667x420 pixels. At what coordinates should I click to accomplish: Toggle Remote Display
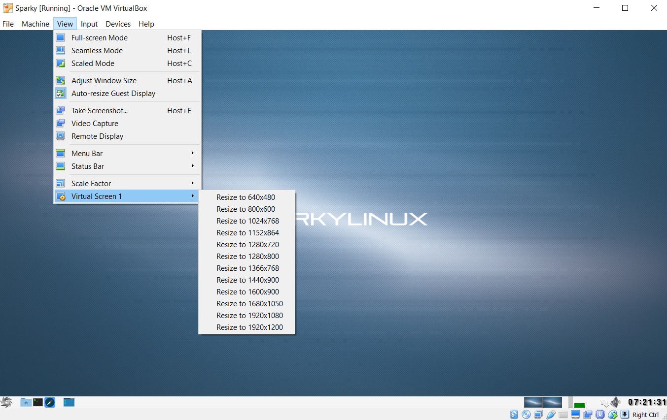click(127, 136)
